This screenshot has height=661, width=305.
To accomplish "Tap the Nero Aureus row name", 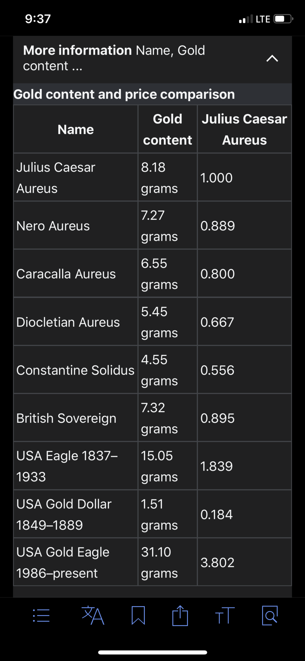I will click(53, 226).
